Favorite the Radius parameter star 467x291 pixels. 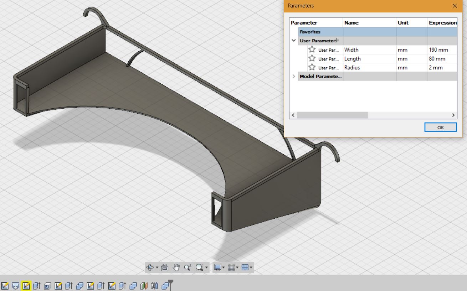click(312, 67)
